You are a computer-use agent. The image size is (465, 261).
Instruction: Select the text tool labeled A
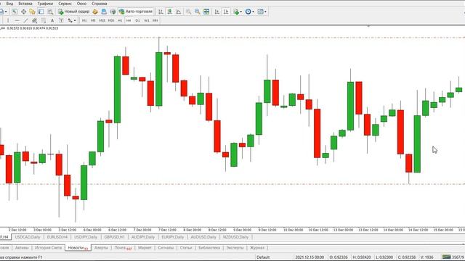pyautogui.click(x=52, y=20)
